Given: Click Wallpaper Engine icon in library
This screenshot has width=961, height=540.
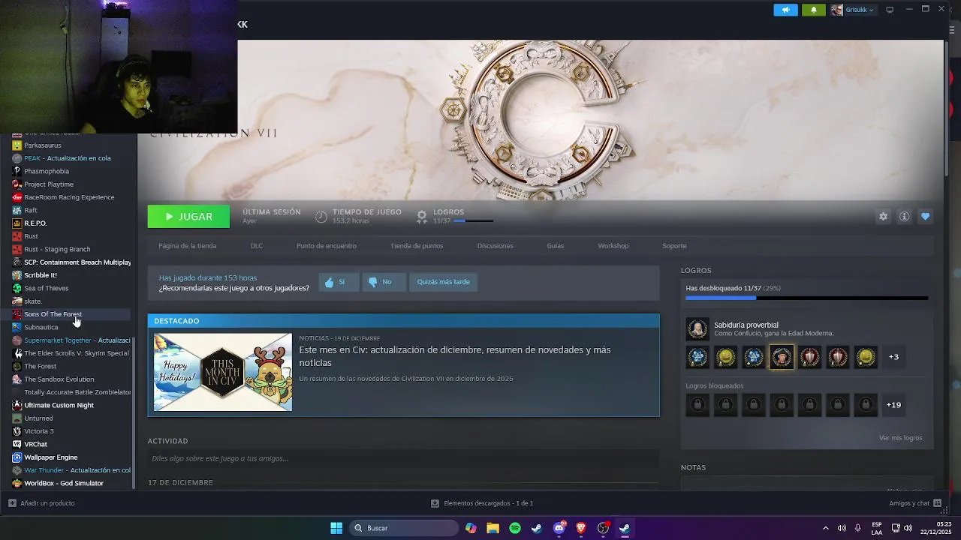Looking at the screenshot, I should (x=17, y=457).
